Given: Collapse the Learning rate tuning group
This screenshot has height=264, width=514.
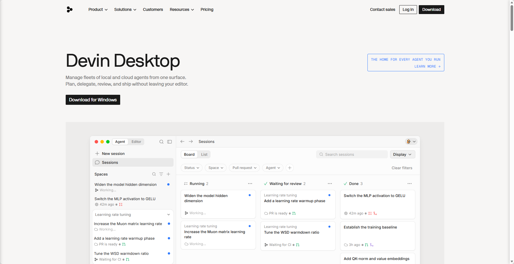Looking at the screenshot, I should (x=169, y=215).
